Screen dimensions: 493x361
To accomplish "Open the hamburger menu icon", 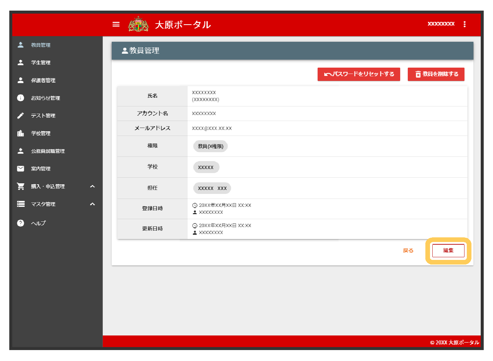I will (116, 24).
